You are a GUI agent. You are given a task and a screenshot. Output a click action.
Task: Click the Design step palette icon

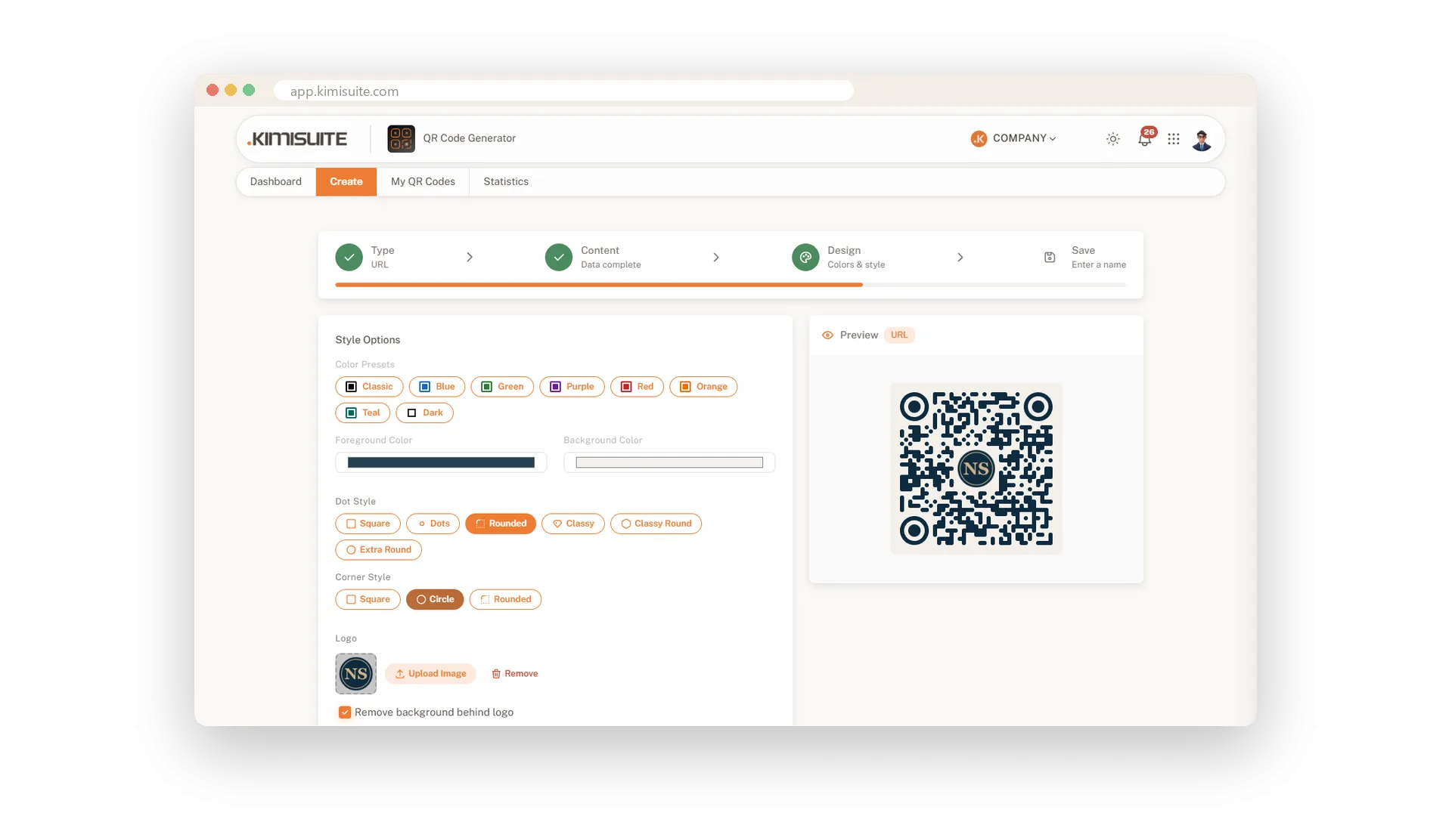pos(805,257)
